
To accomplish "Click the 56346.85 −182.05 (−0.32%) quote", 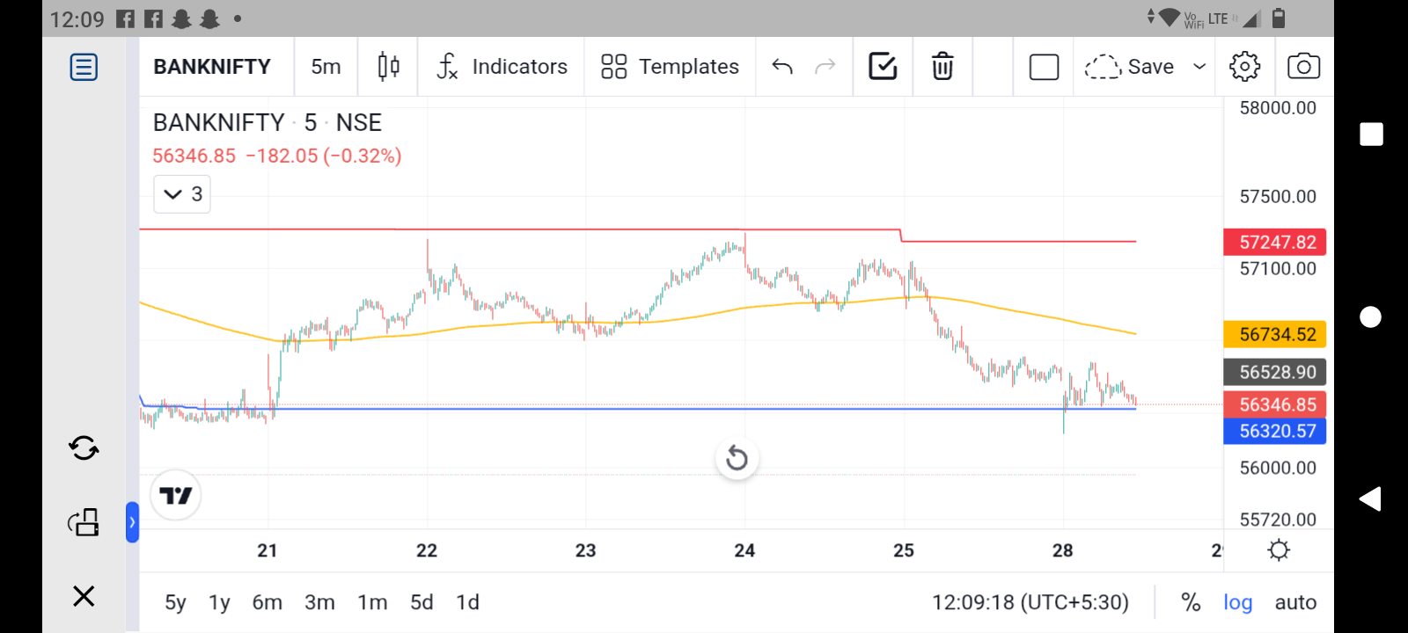I will click(277, 156).
